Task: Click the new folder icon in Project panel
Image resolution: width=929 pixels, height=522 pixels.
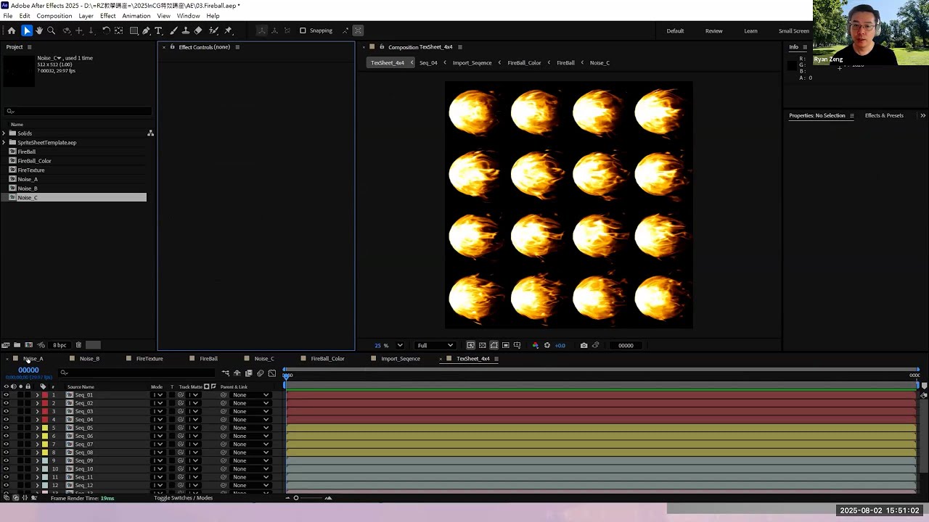Action: [17, 345]
